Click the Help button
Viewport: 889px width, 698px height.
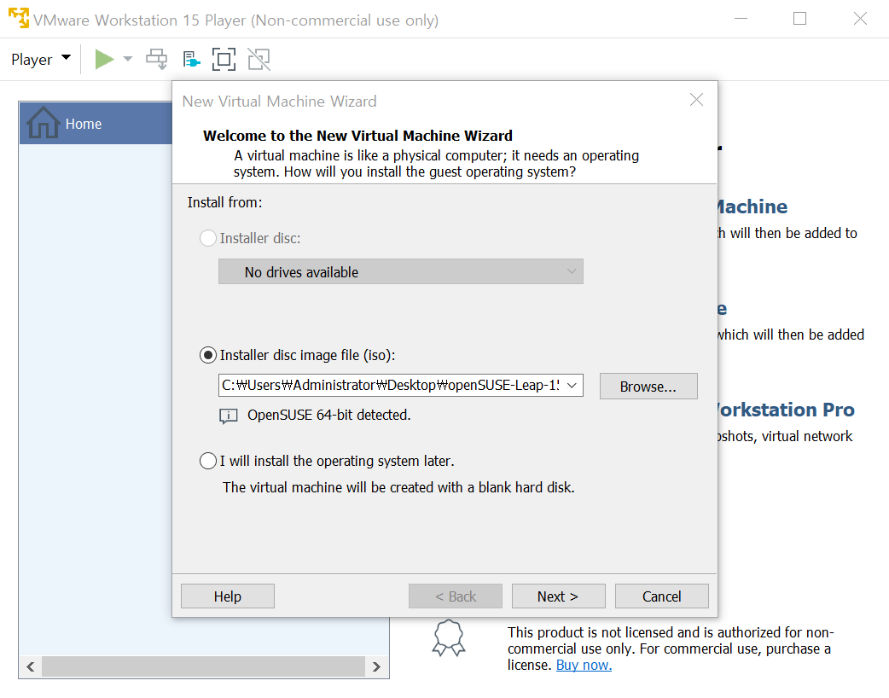point(227,596)
